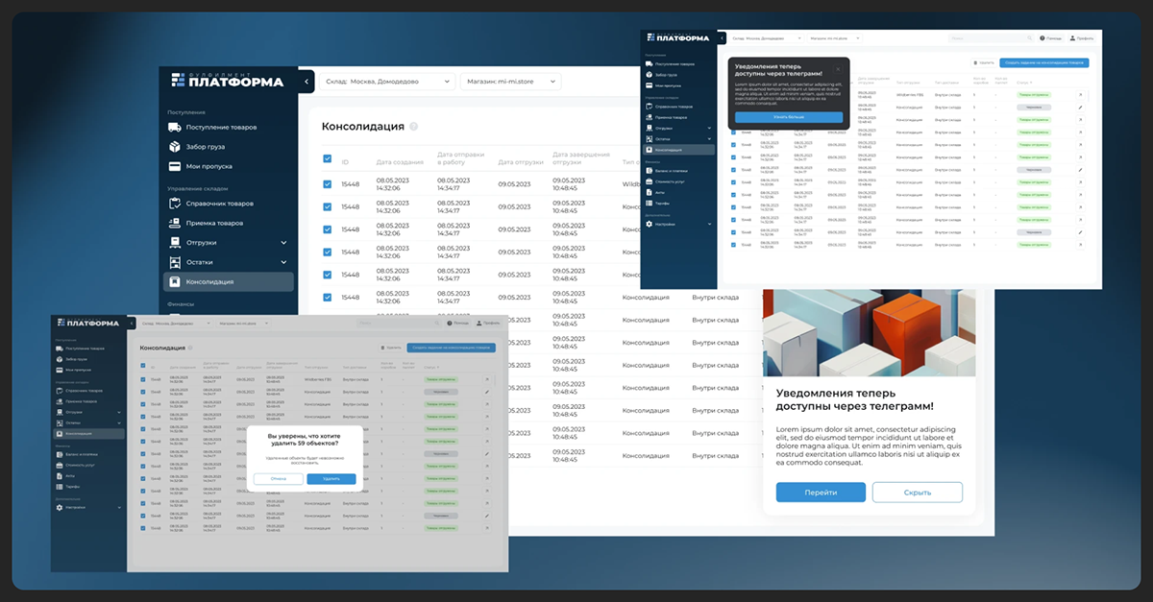Click the Забор груза box icon in large sidebar
This screenshot has height=602, width=1153.
(175, 147)
